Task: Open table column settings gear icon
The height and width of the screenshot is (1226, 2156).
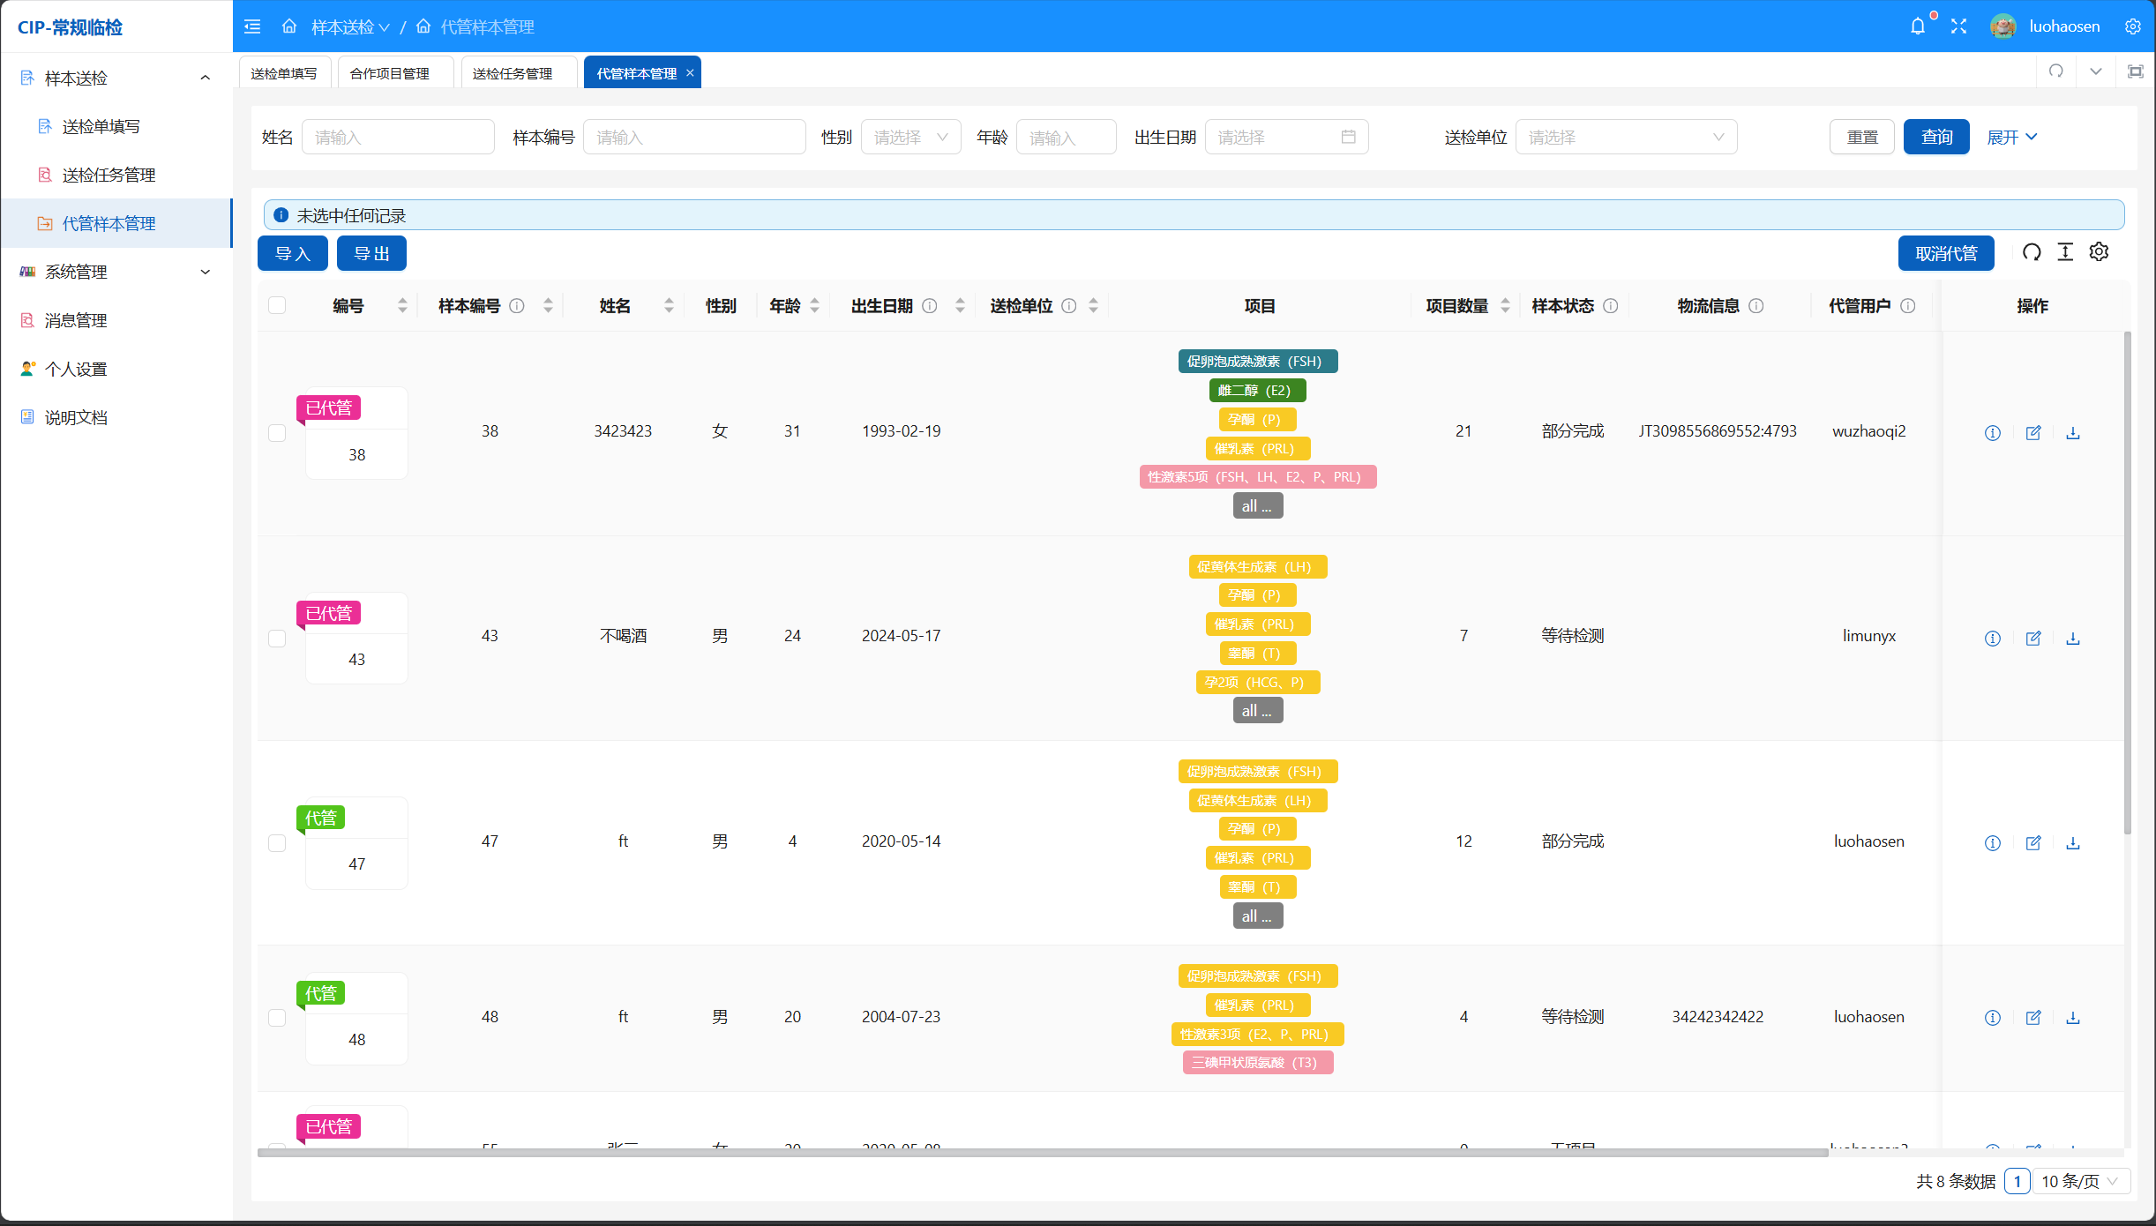Action: (x=2099, y=252)
